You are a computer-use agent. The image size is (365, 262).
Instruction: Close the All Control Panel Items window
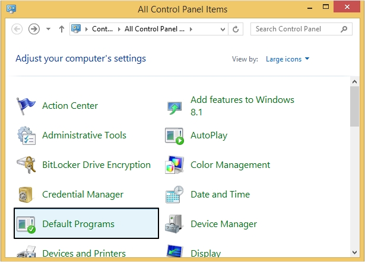pos(347,7)
